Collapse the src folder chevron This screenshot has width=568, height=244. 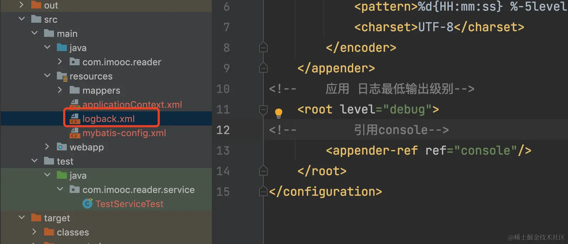tap(22, 19)
